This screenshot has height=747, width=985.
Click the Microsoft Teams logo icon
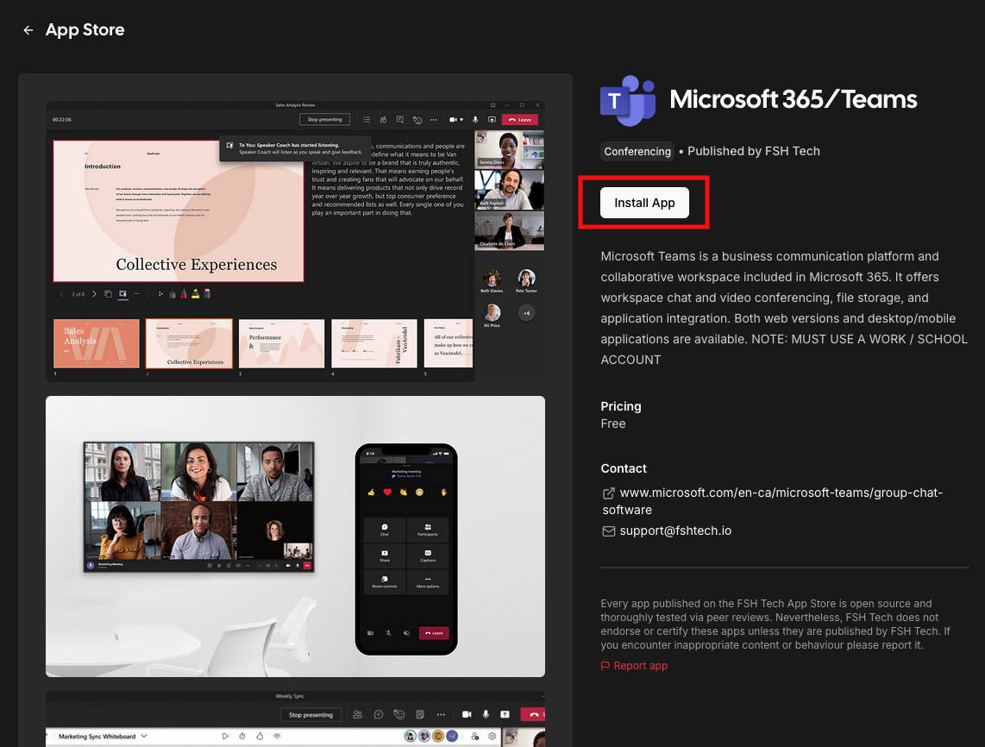click(x=628, y=100)
